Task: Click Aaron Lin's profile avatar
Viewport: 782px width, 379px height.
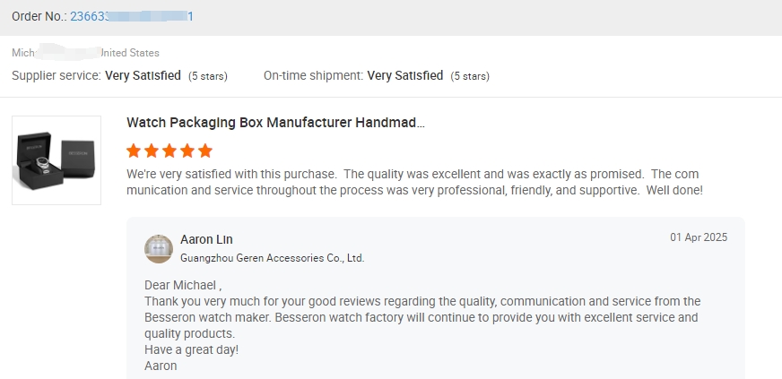Action: point(159,248)
